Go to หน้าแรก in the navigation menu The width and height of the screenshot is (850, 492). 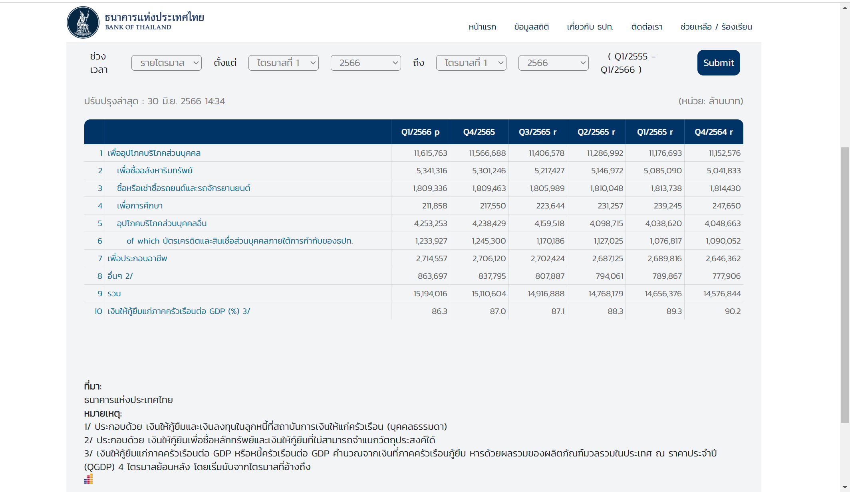(482, 27)
